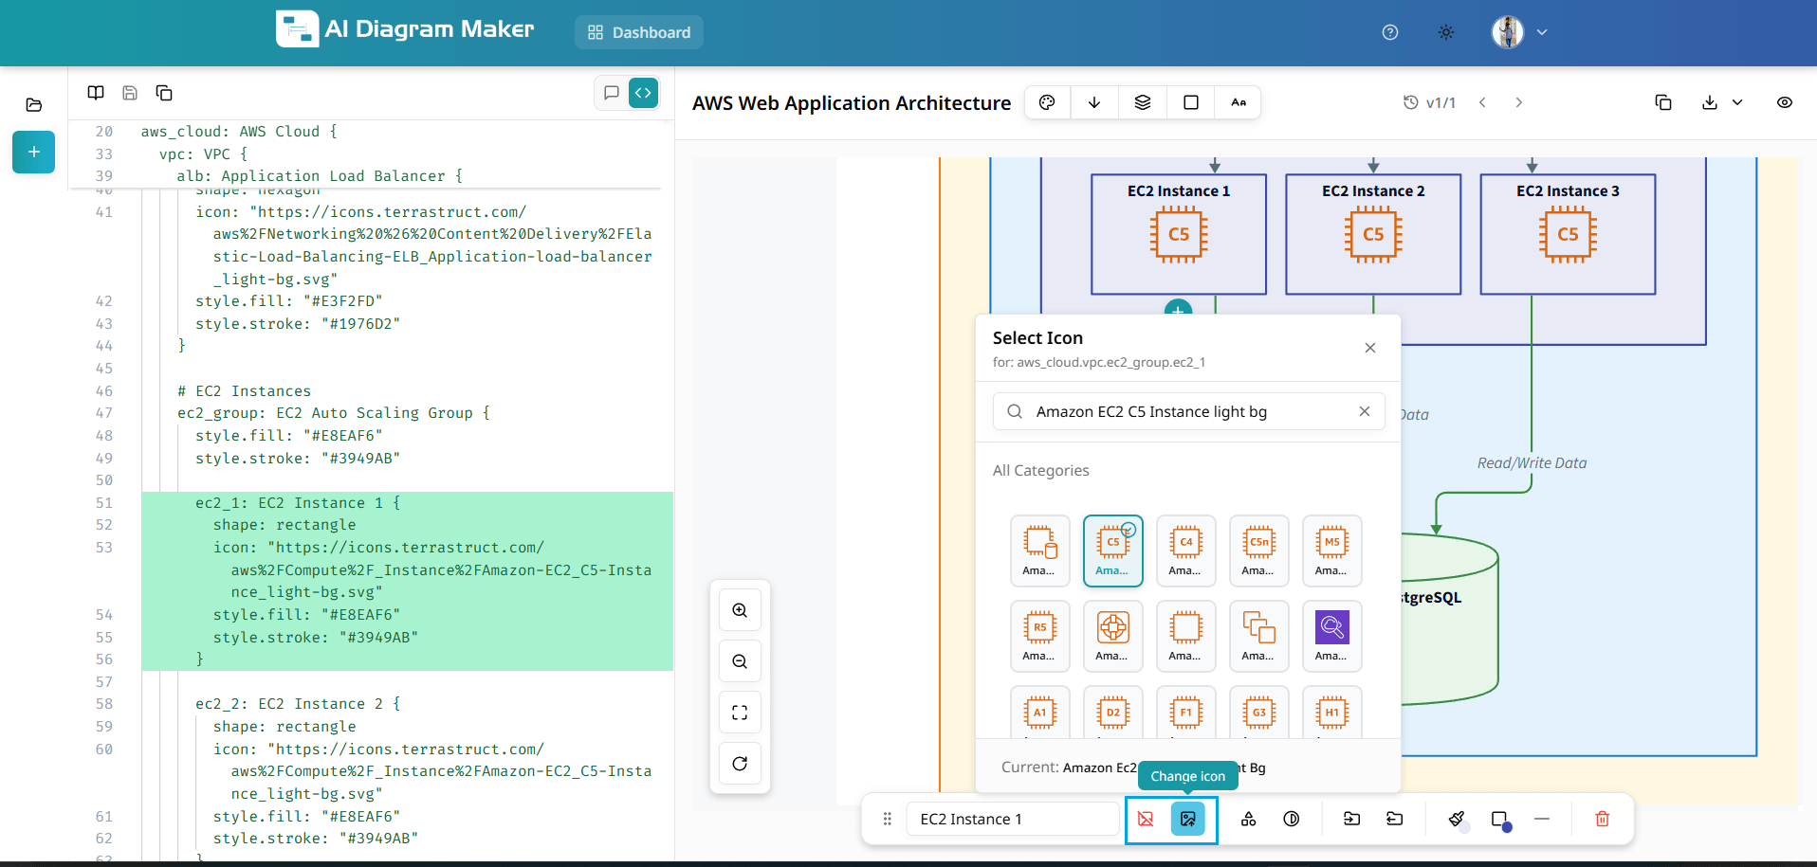Image resolution: width=1817 pixels, height=867 pixels.
Task: Toggle light/dark theme sun icon
Action: pos(1445,32)
